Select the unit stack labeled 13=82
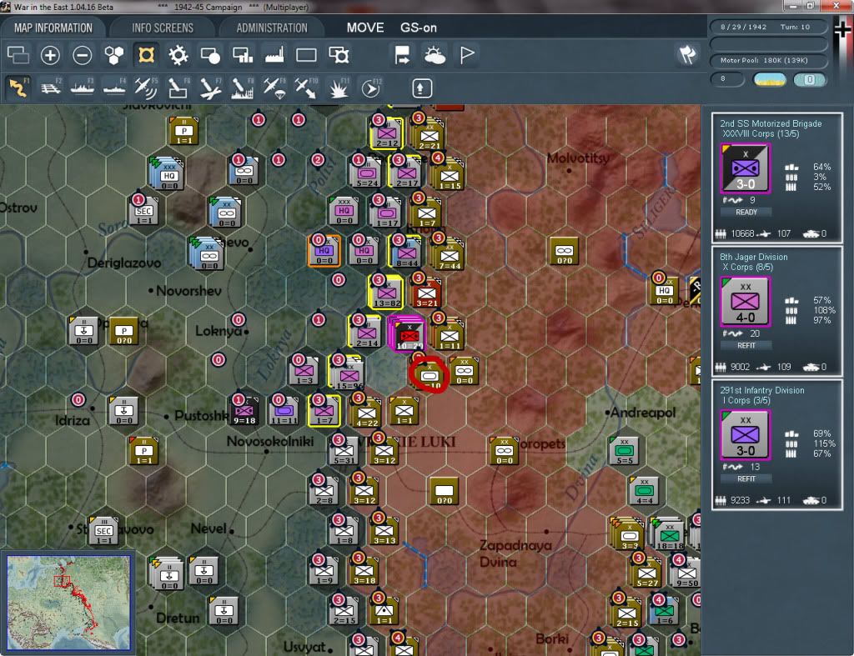Screen dimensions: 854x656 pyautogui.click(x=386, y=293)
